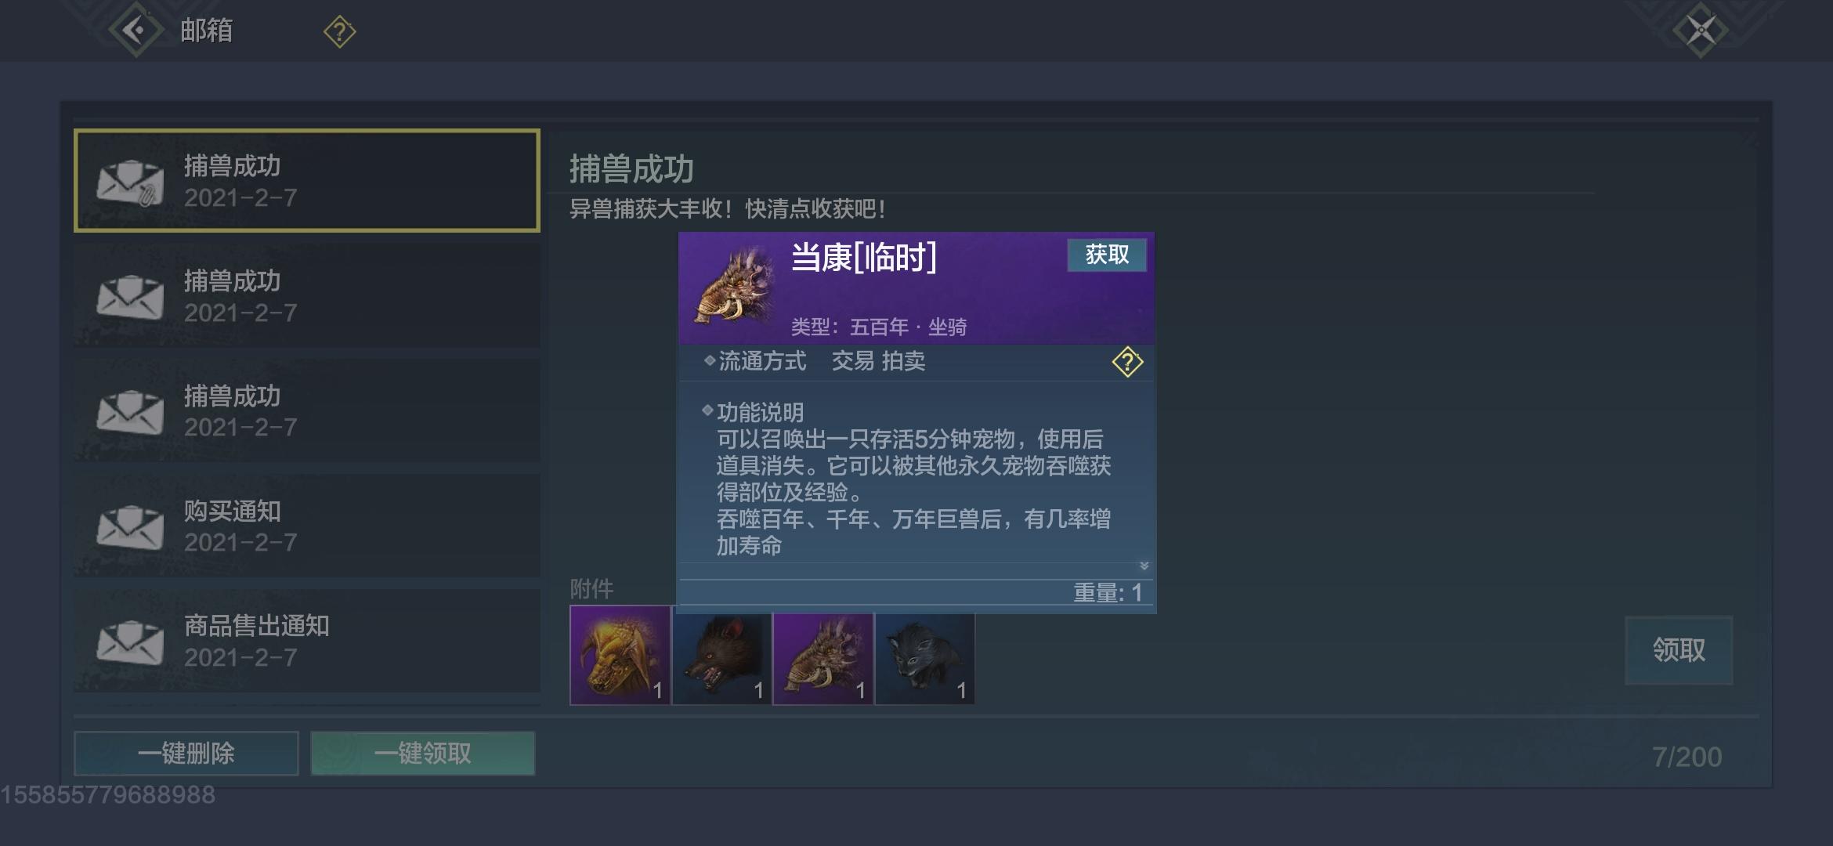This screenshot has width=1833, height=846.
Task: Open the second 捕兽成功 mail
Action: point(307,295)
